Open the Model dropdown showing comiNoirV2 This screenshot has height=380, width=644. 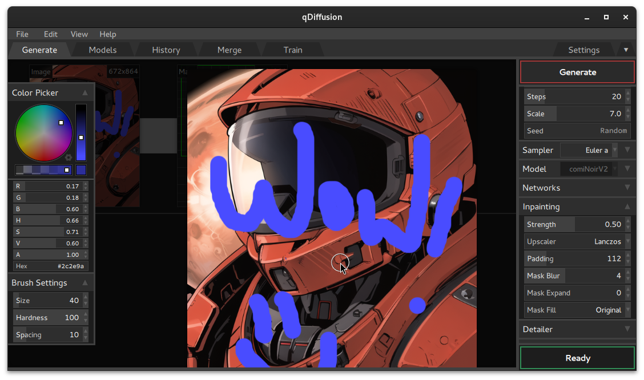(x=589, y=169)
